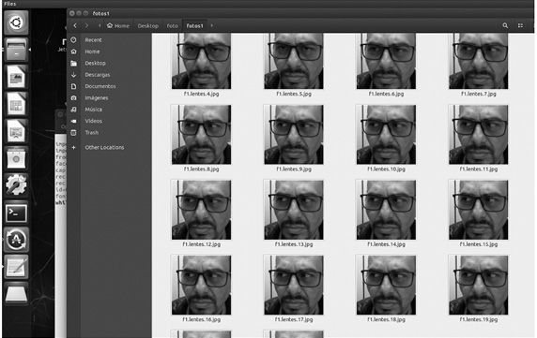Open Text Editor launcher icon
The width and height of the screenshot is (537, 338).
click(16, 267)
